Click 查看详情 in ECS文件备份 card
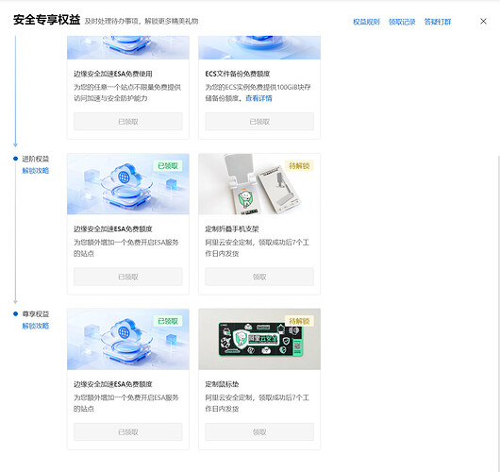 click(x=258, y=98)
